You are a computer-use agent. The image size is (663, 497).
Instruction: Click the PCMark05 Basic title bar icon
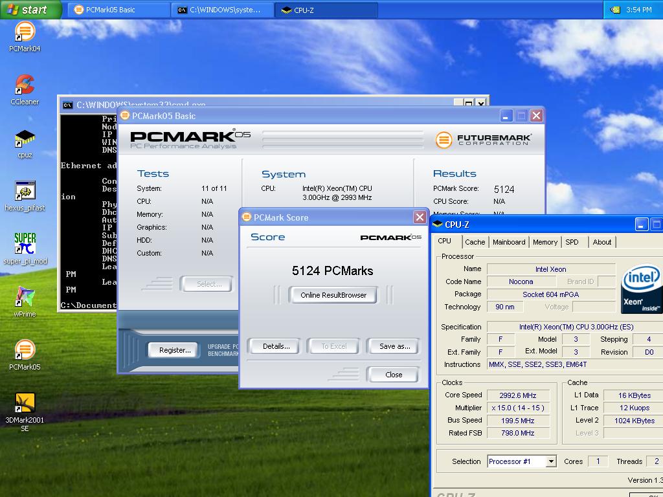point(125,115)
